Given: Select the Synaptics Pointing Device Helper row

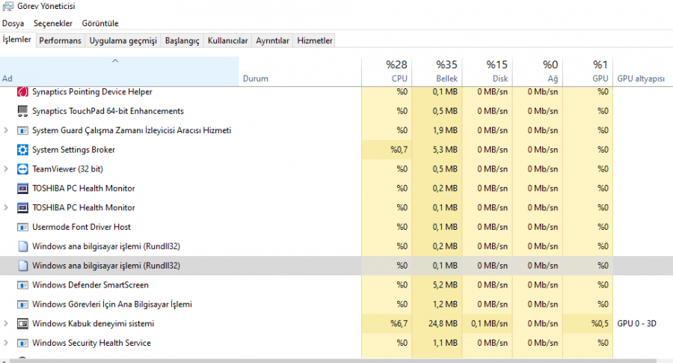Looking at the screenshot, I should pyautogui.click(x=336, y=91).
